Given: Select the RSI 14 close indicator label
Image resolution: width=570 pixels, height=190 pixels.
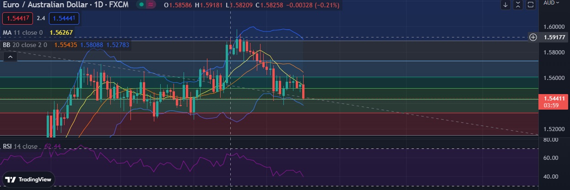Looking at the screenshot, I should (20, 146).
